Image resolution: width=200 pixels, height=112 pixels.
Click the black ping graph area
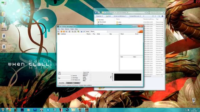128,77
